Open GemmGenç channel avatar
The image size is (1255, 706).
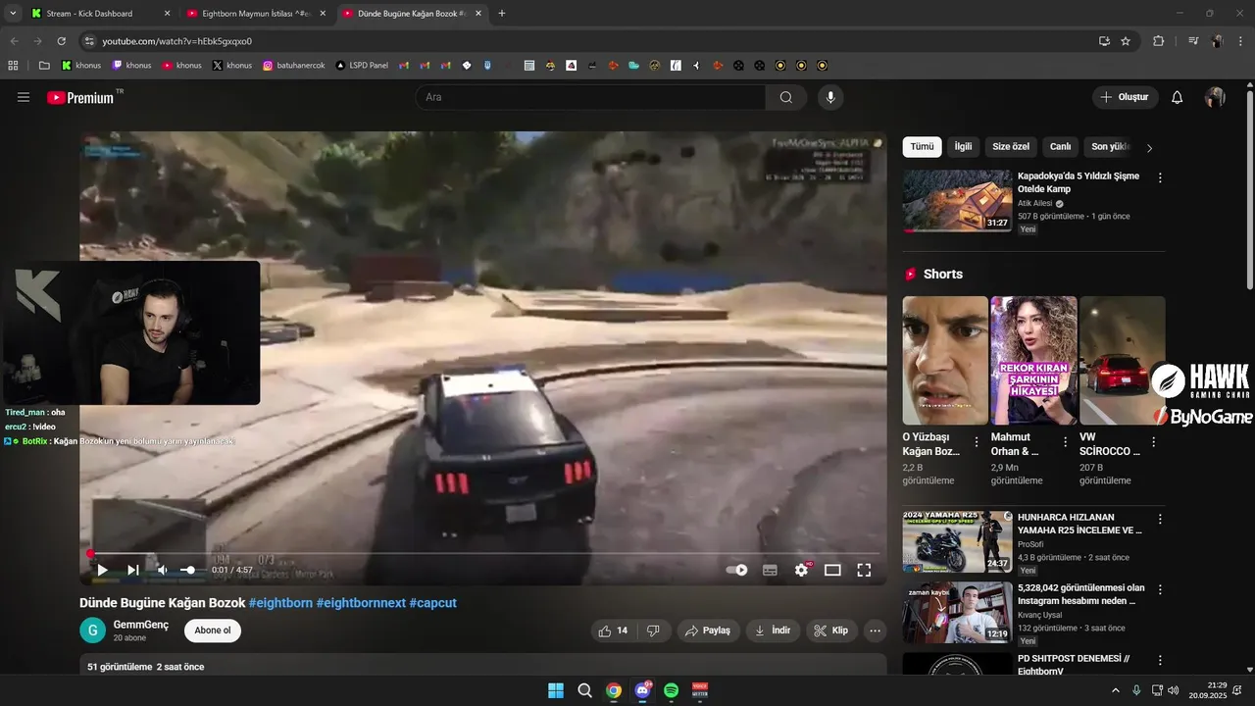pyautogui.click(x=92, y=630)
